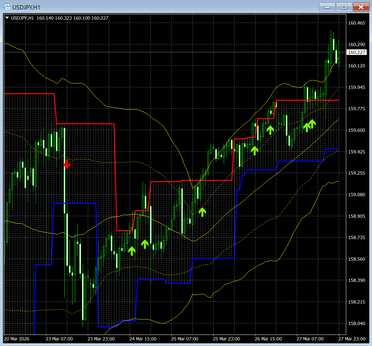Image resolution: width=372 pixels, height=346 pixels.
Task: Click the chart window icon in the title bar
Action: pyautogui.click(x=7, y=7)
